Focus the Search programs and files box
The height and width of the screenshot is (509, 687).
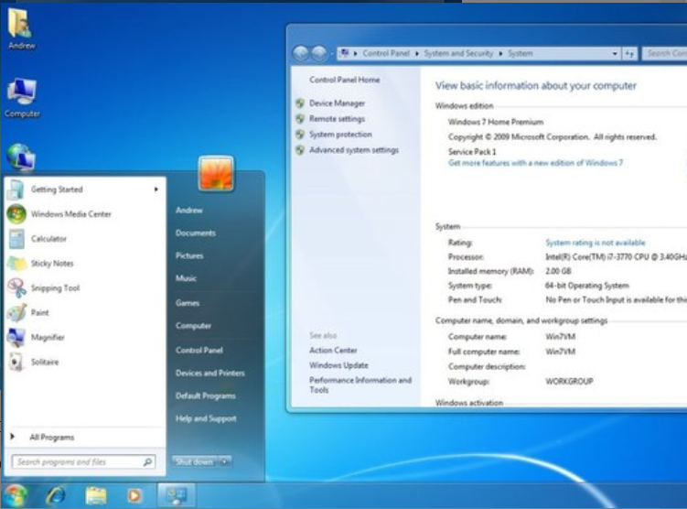[78, 462]
